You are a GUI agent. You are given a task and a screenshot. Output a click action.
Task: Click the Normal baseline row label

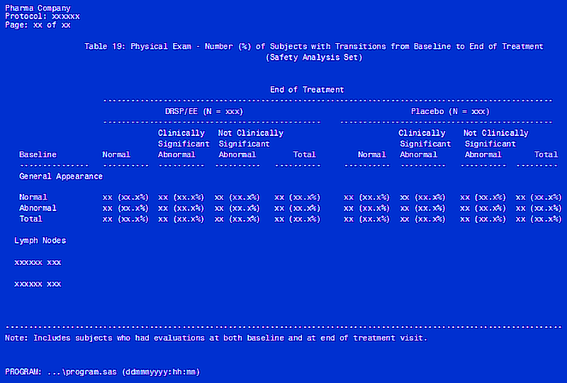coord(33,197)
